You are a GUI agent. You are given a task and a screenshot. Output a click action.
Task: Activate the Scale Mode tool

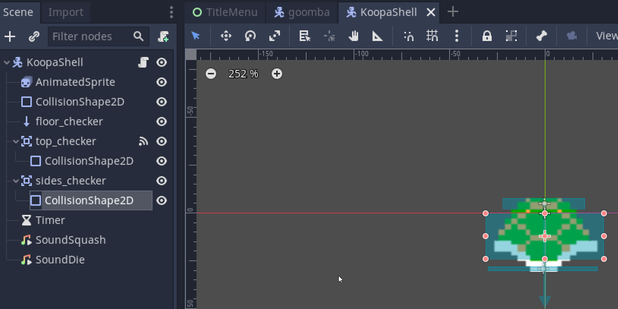pyautogui.click(x=275, y=36)
